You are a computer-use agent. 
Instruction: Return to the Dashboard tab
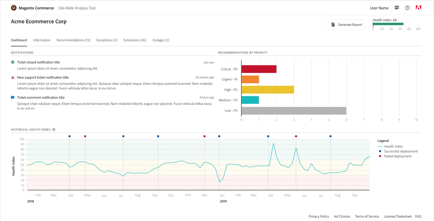point(19,40)
